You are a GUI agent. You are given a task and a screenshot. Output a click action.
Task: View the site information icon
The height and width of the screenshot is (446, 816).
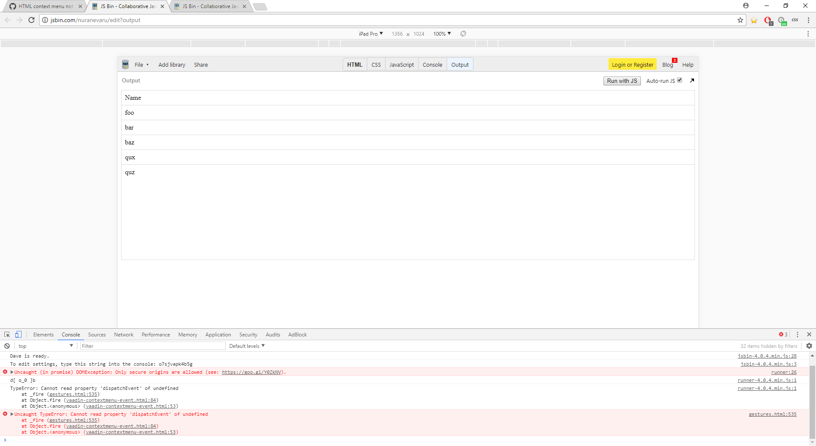pyautogui.click(x=45, y=20)
